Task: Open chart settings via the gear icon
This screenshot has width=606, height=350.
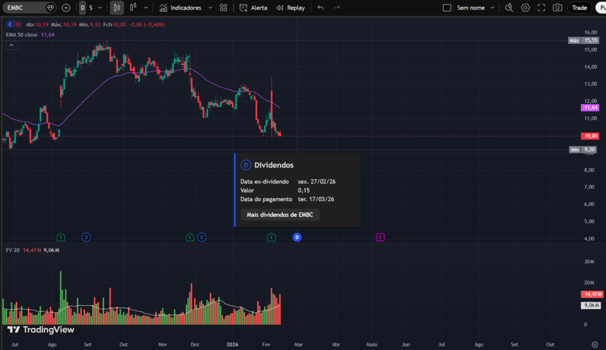Action: (x=526, y=8)
